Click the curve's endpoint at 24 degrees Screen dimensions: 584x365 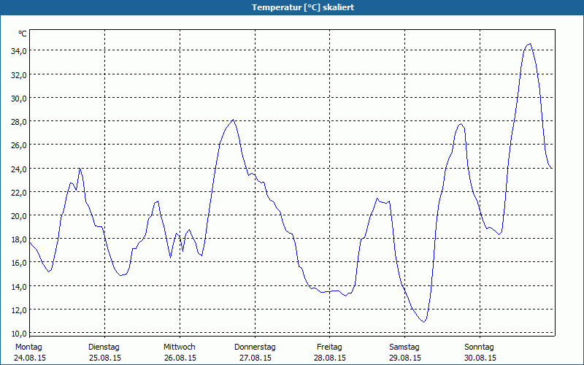551,168
